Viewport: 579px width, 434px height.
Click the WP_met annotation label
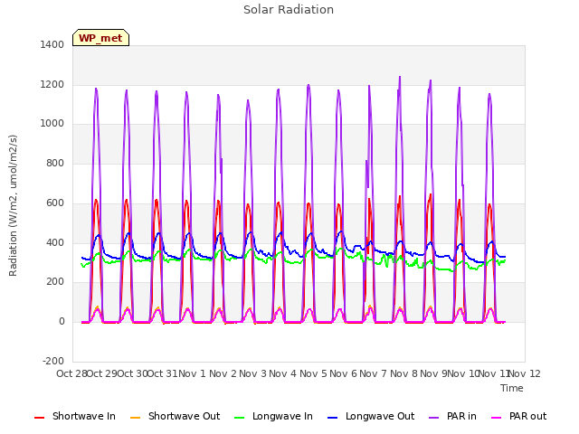100,38
